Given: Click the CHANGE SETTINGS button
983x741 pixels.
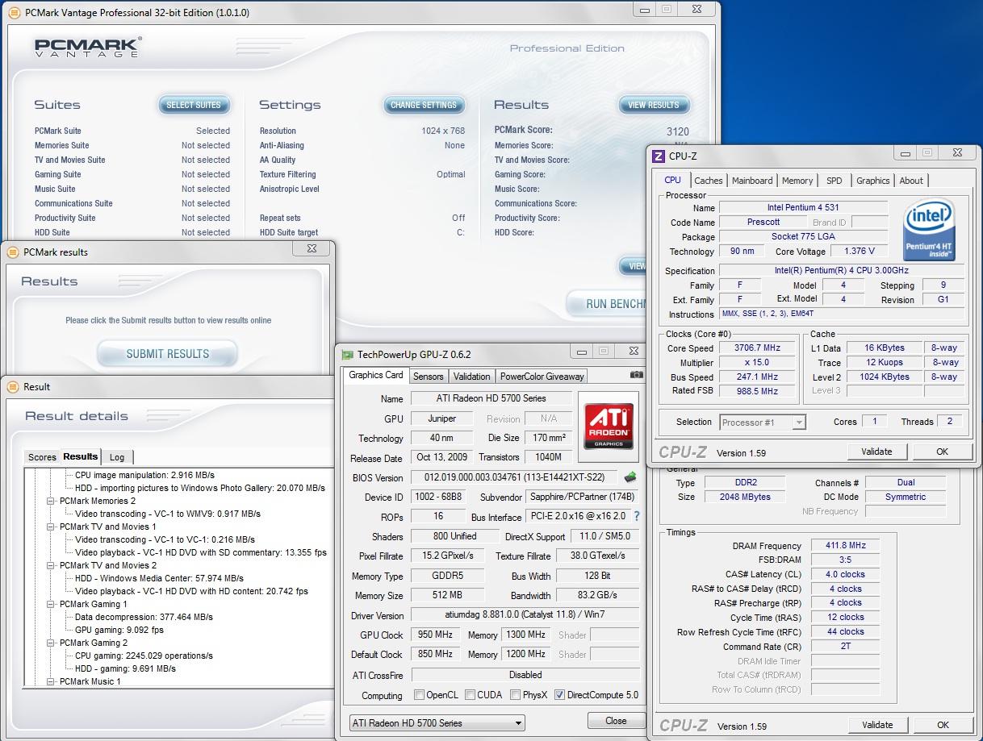Looking at the screenshot, I should [x=424, y=105].
